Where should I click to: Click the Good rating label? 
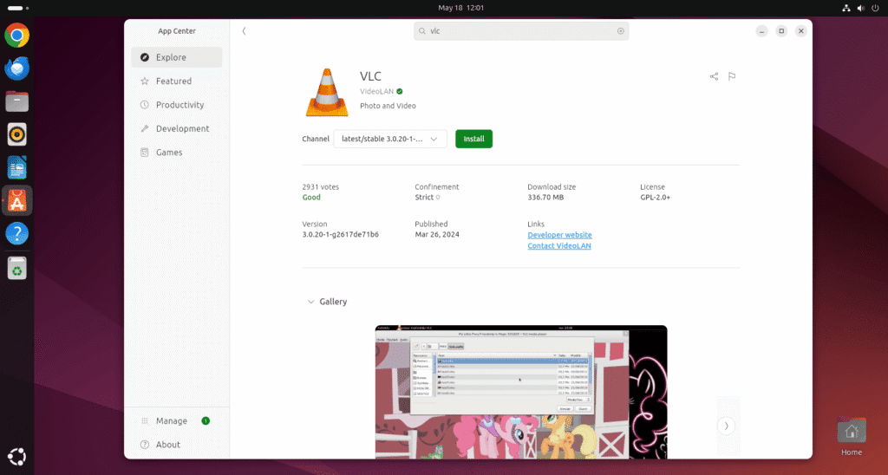311,198
